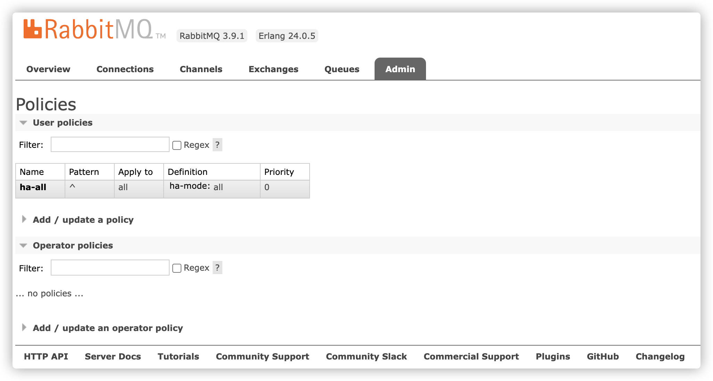Expand Add / update a policy
The width and height of the screenshot is (713, 381).
pyautogui.click(x=83, y=220)
